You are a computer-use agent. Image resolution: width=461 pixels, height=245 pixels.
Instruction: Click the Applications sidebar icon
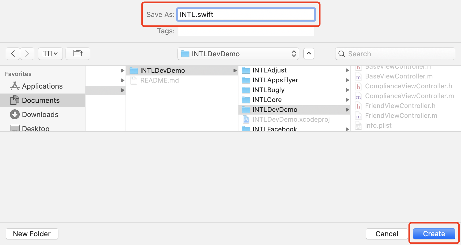(x=15, y=86)
